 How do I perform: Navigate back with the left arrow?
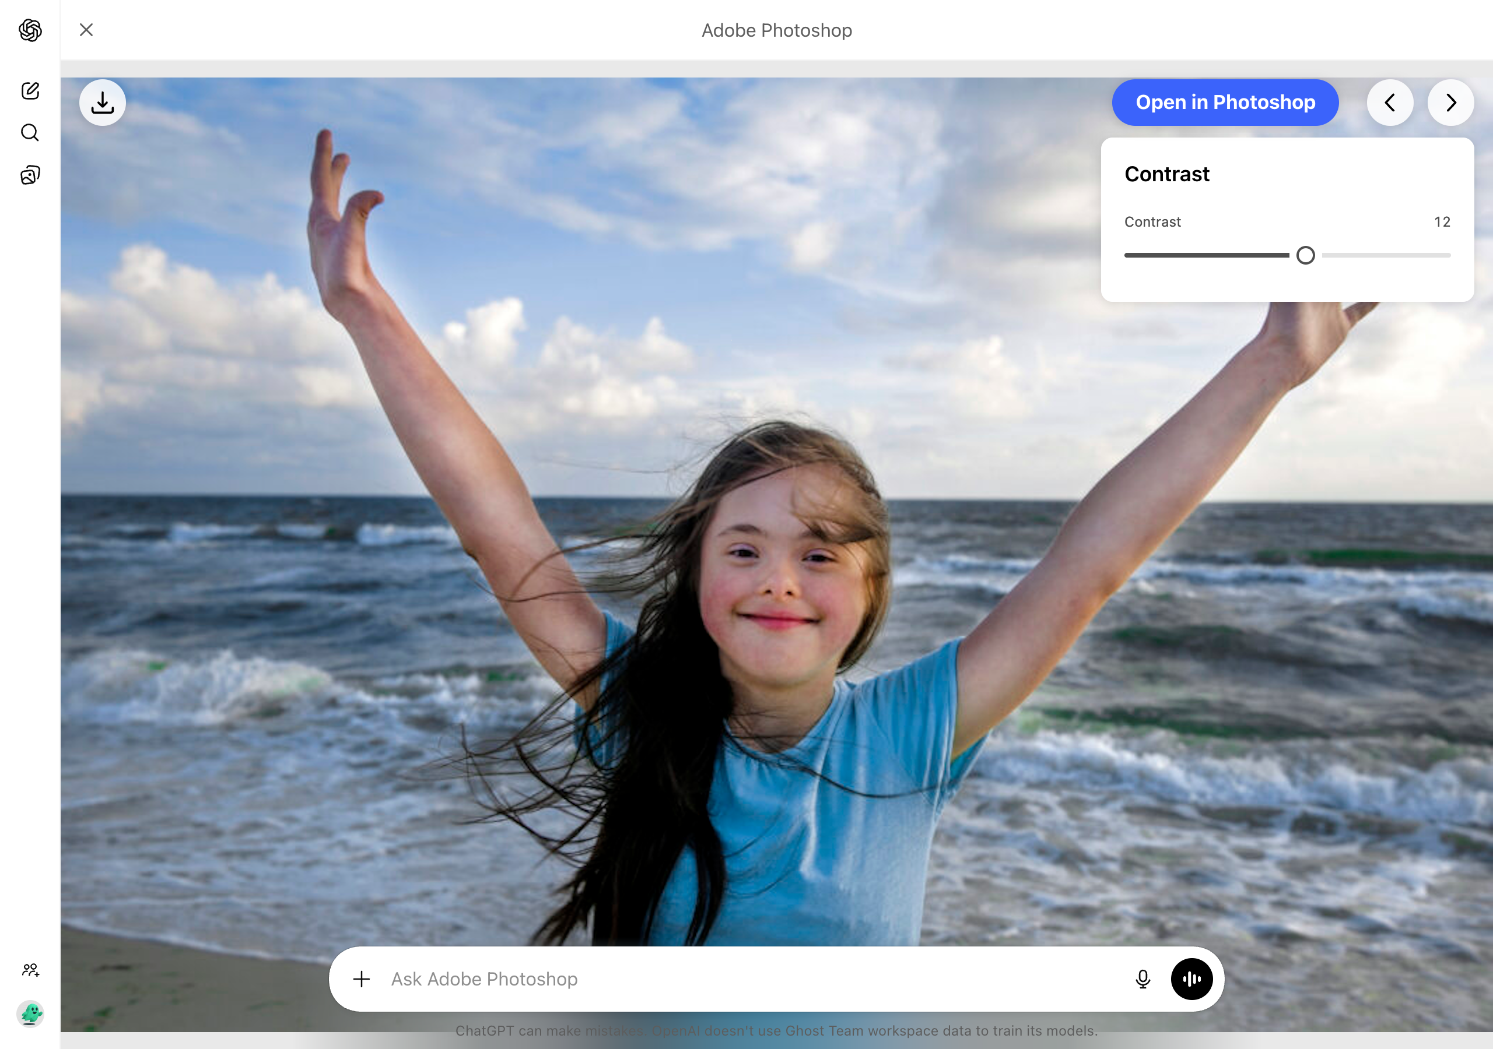click(x=1391, y=102)
